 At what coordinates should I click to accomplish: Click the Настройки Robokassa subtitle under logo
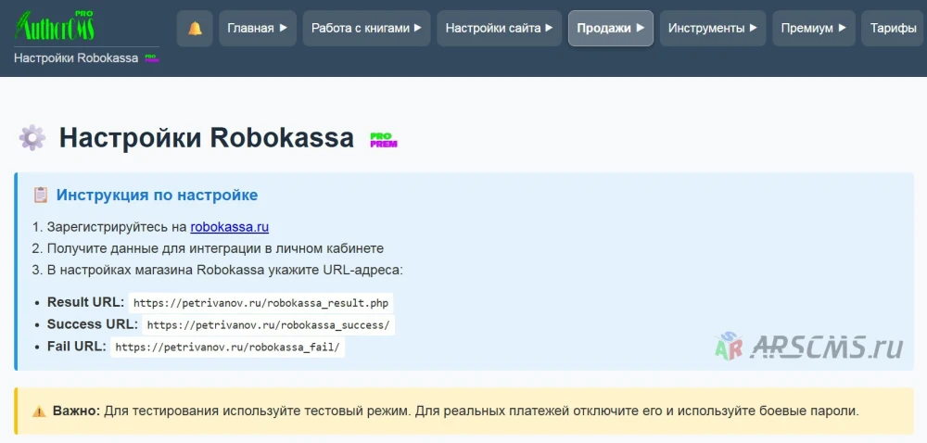76,57
